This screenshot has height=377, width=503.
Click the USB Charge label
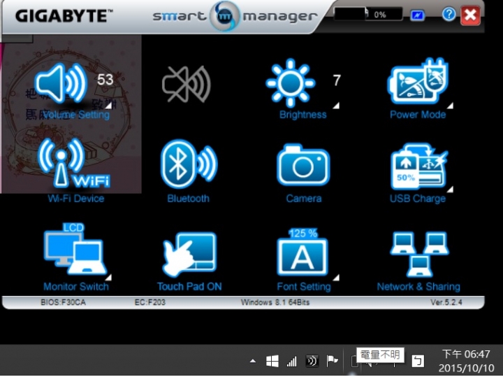pos(418,199)
